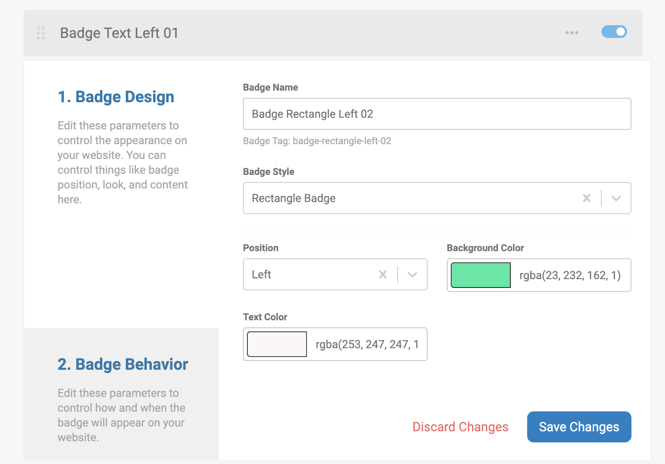
Task: Open the Position dropdown chevron
Action: [412, 274]
